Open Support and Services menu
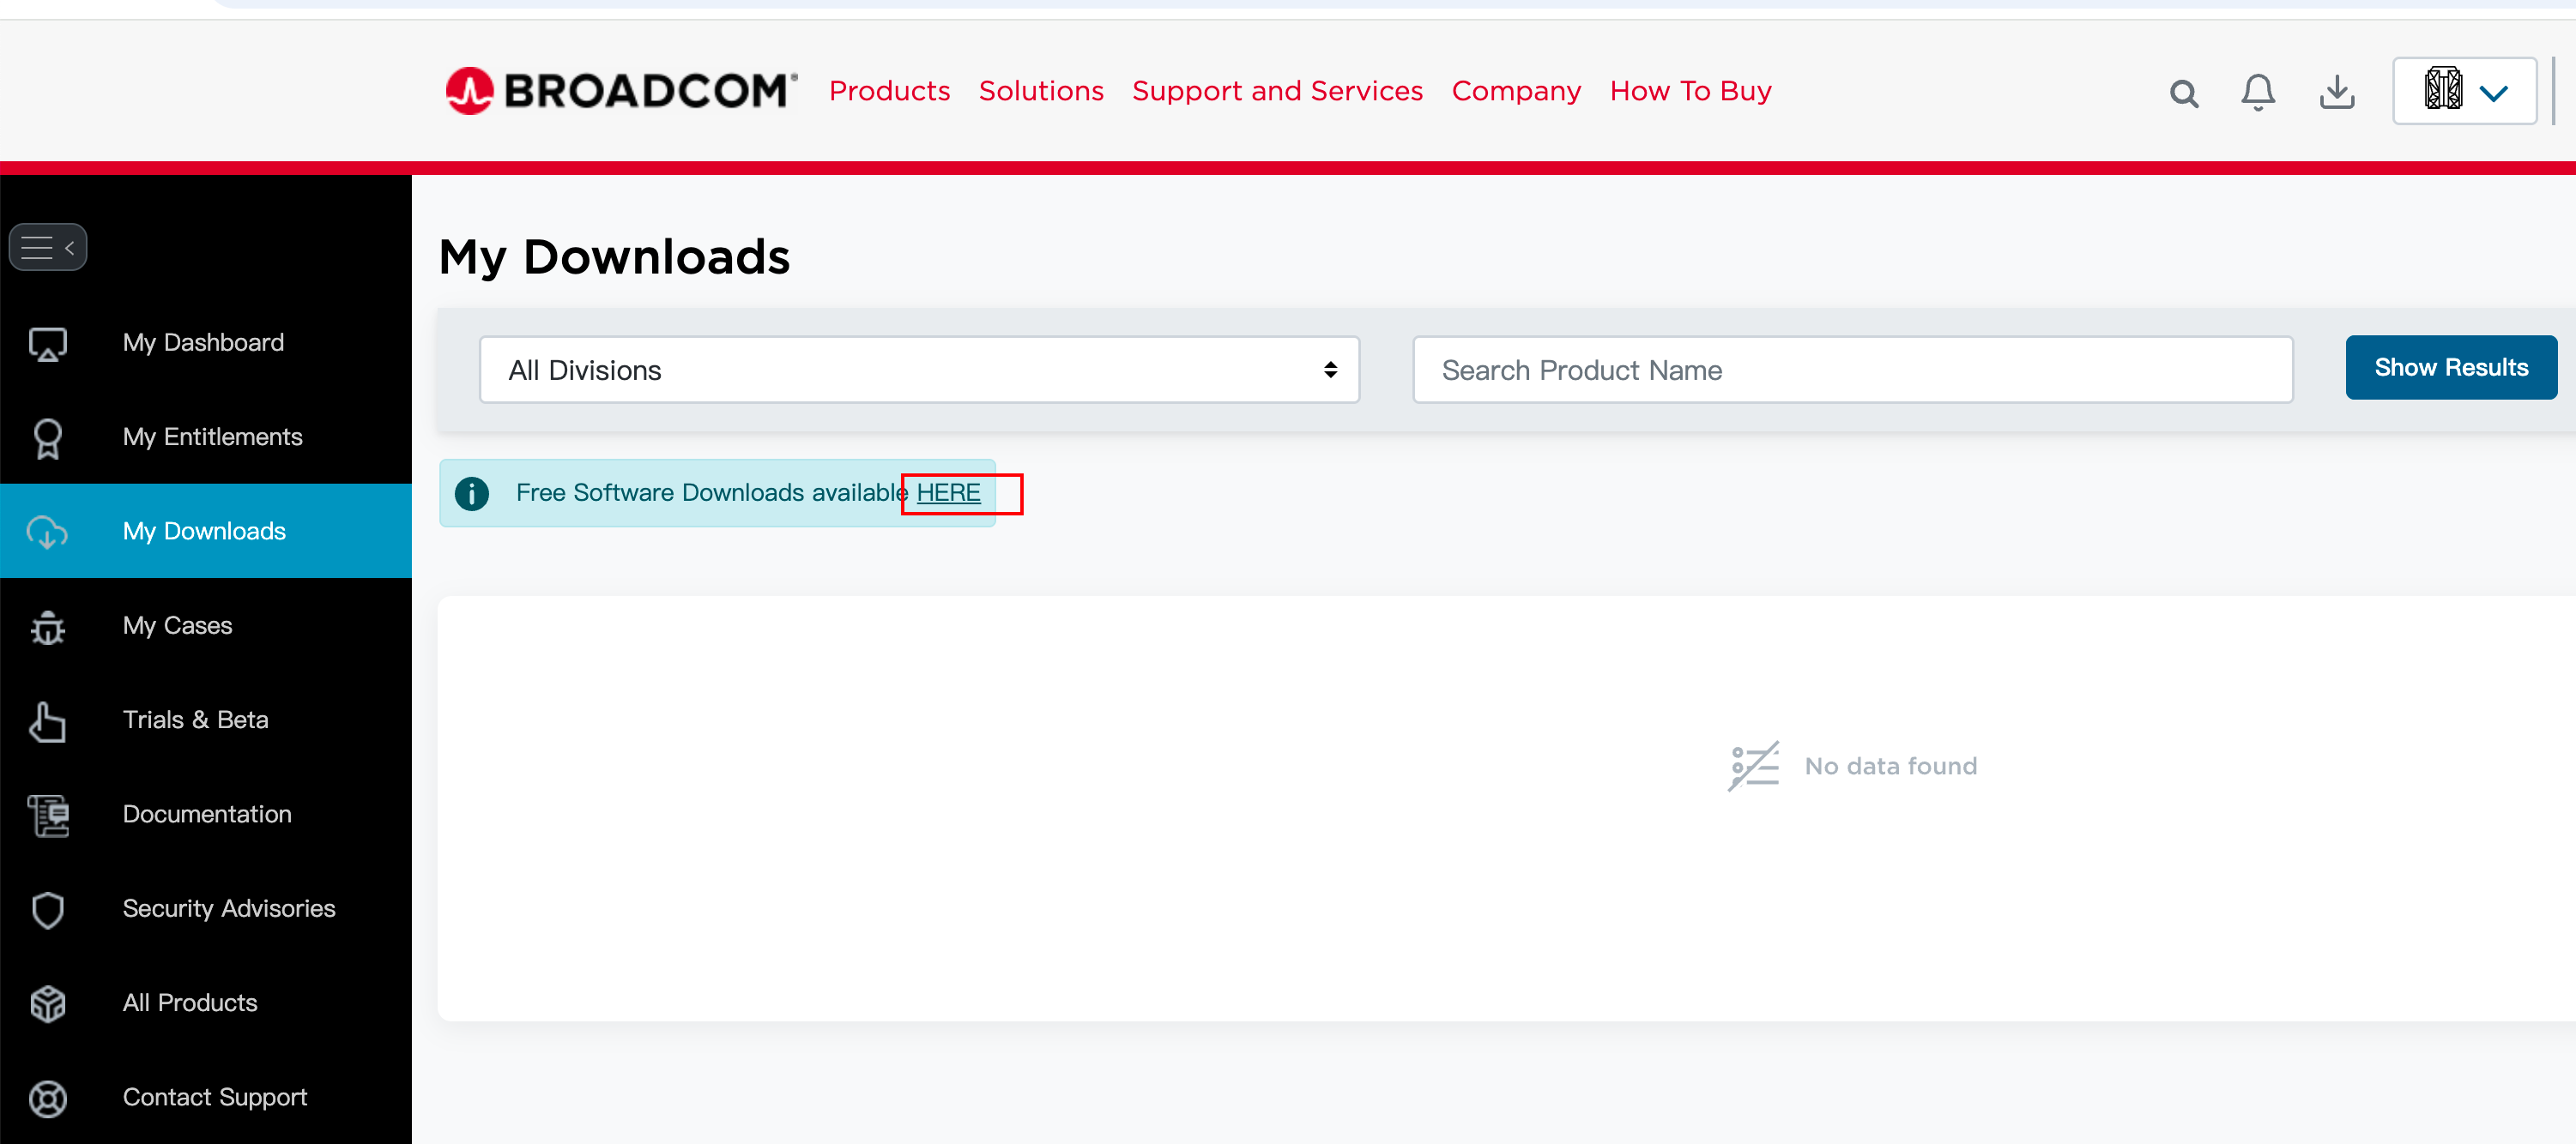This screenshot has width=2576, height=1144. [x=1277, y=91]
